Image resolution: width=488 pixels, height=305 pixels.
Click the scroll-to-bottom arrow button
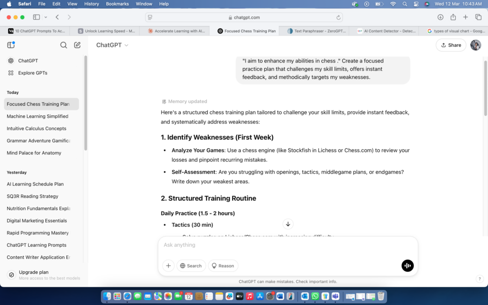point(288,224)
